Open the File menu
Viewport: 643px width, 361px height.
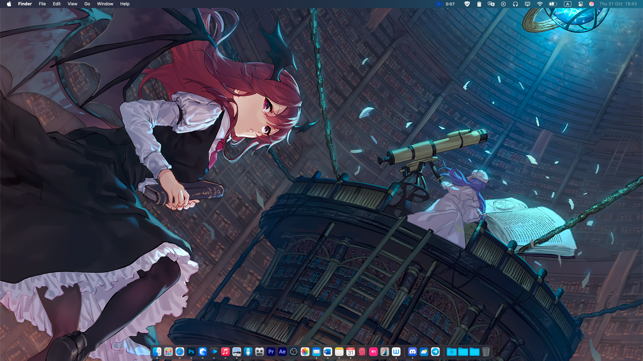point(42,4)
